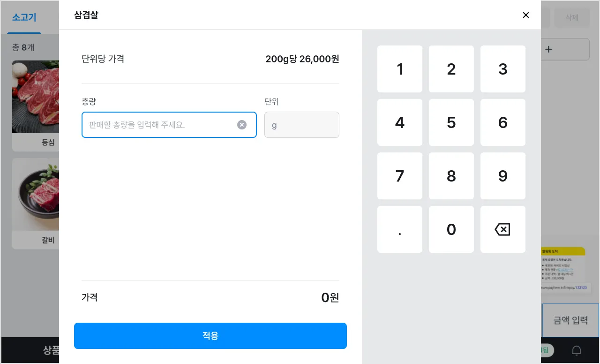Click the backspace key on keypad
The width and height of the screenshot is (600, 364).
click(x=502, y=229)
